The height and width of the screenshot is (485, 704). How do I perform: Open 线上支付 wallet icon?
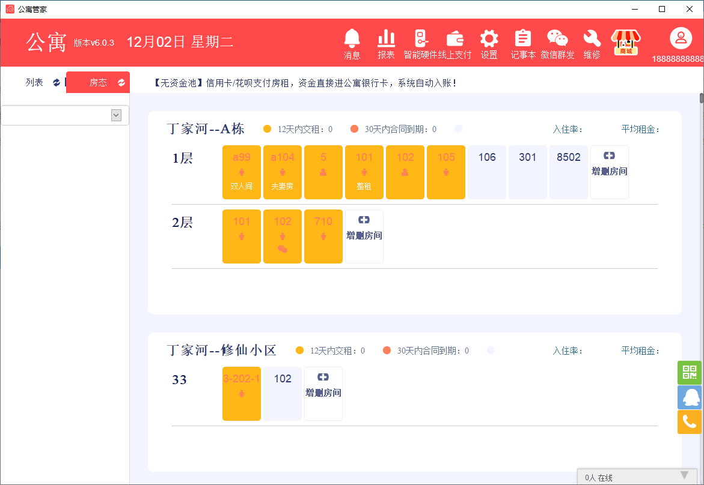[x=455, y=43]
